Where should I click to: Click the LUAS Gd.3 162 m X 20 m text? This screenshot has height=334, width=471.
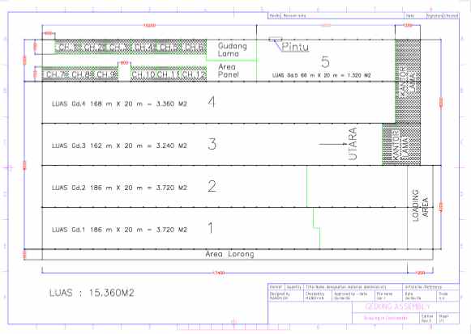[x=119, y=146]
